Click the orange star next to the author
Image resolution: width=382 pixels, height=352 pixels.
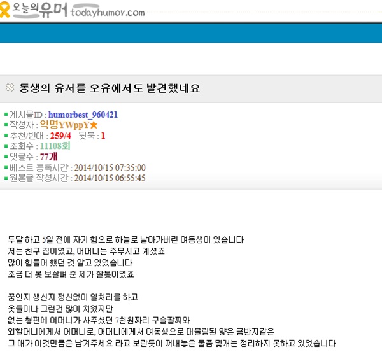tap(94, 125)
